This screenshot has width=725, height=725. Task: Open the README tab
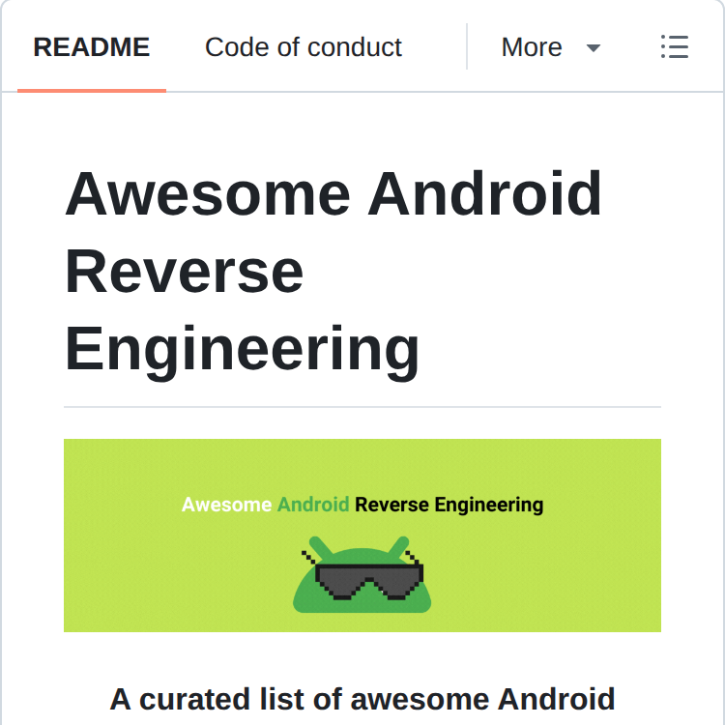tap(92, 47)
